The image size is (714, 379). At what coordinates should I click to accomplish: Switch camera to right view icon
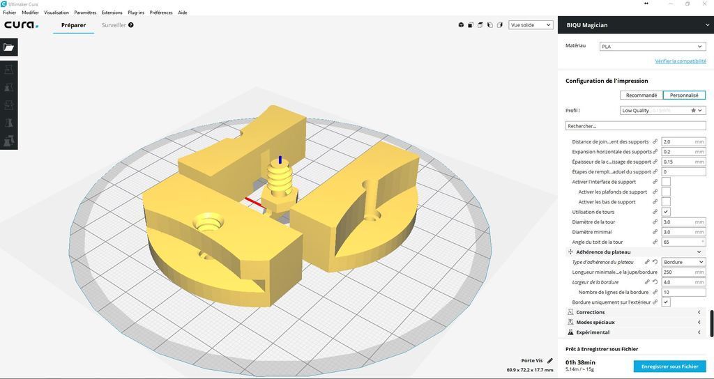tap(499, 25)
